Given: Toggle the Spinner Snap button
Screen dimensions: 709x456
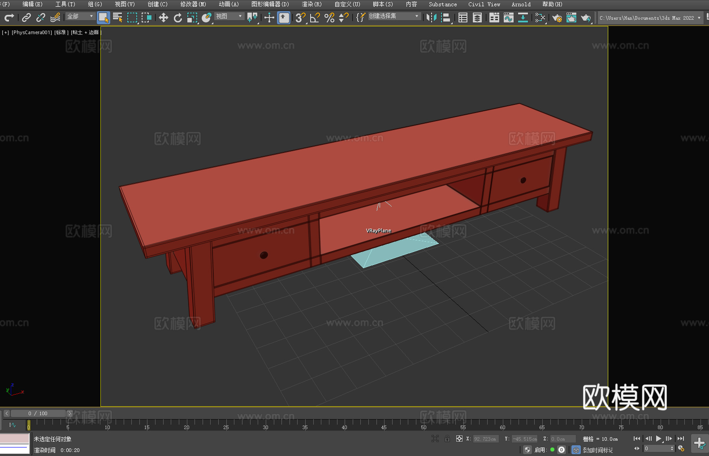Looking at the screenshot, I should [x=344, y=17].
